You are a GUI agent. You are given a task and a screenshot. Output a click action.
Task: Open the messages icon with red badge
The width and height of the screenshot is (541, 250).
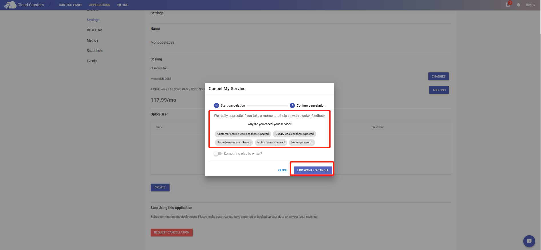(x=508, y=5)
